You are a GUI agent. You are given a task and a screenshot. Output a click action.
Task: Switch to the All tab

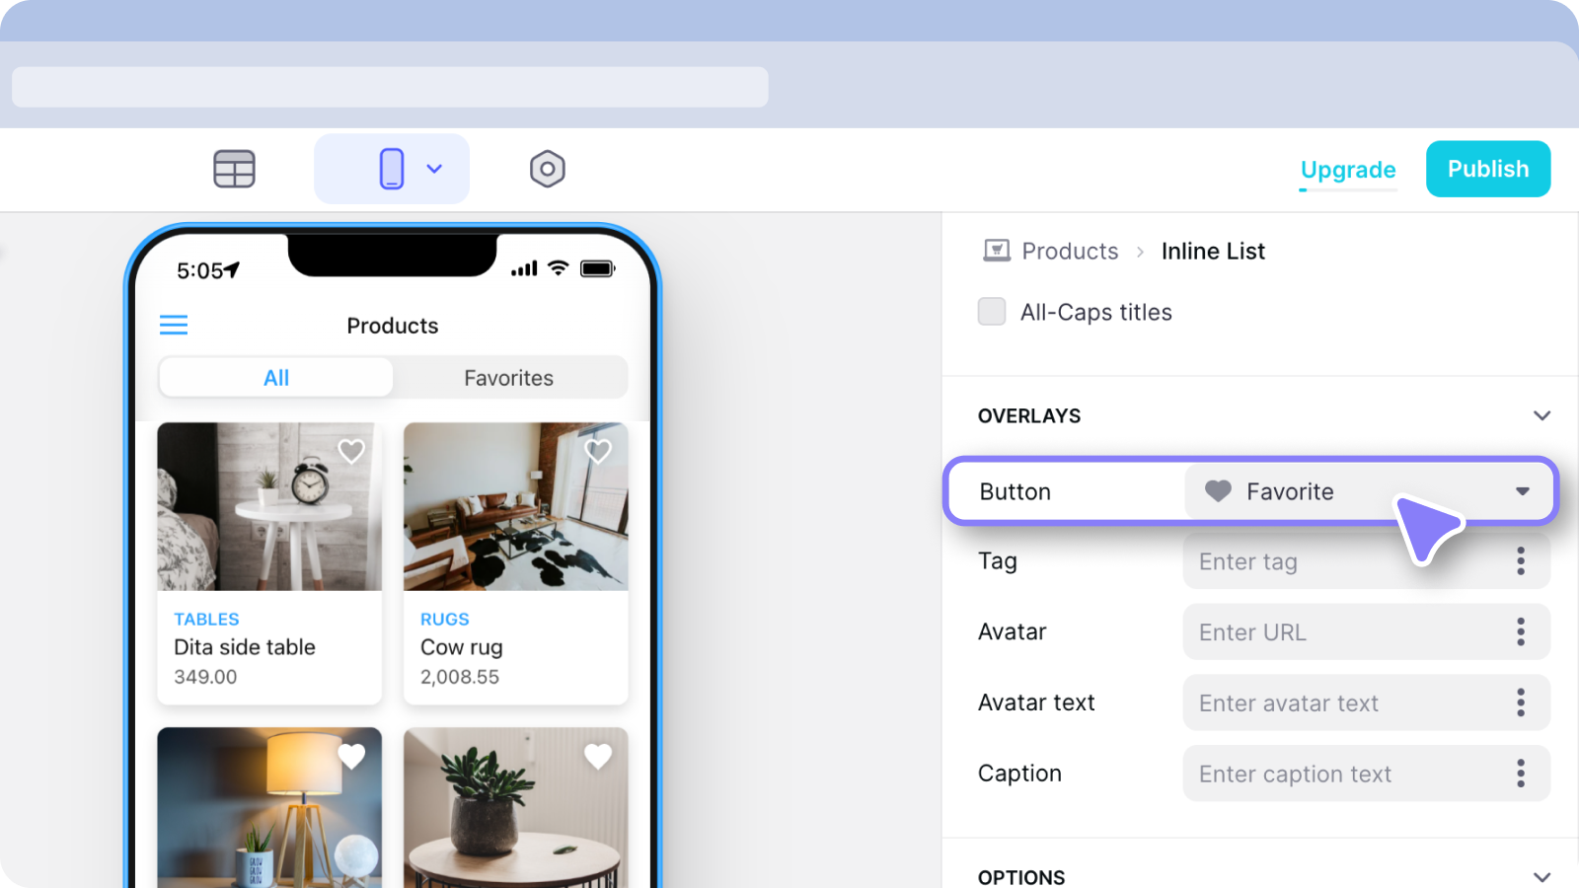pos(276,378)
